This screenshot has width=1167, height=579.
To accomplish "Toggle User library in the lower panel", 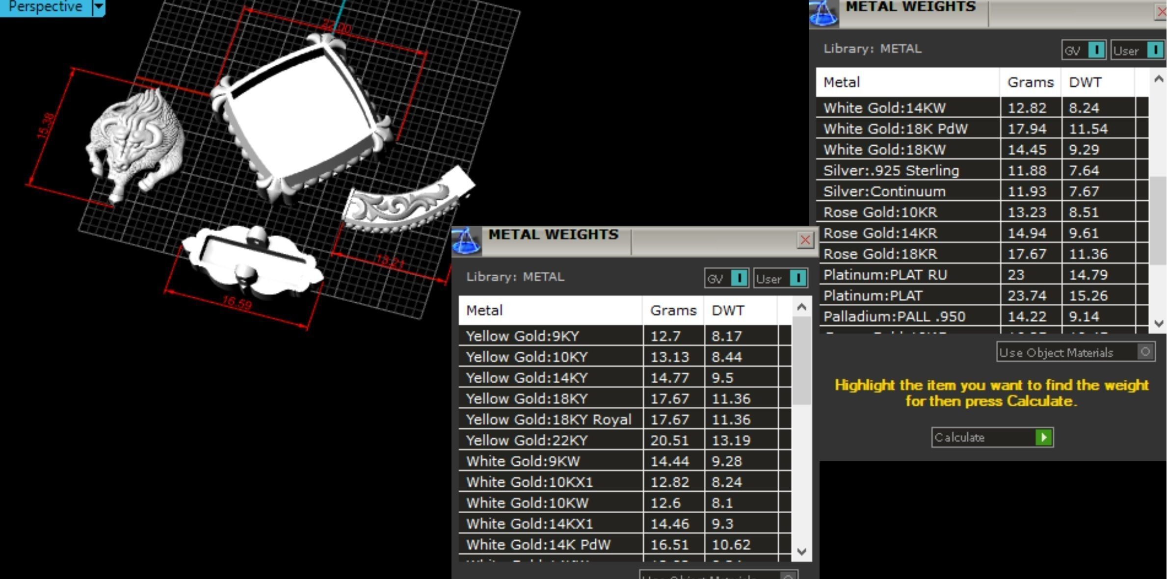I will point(798,278).
